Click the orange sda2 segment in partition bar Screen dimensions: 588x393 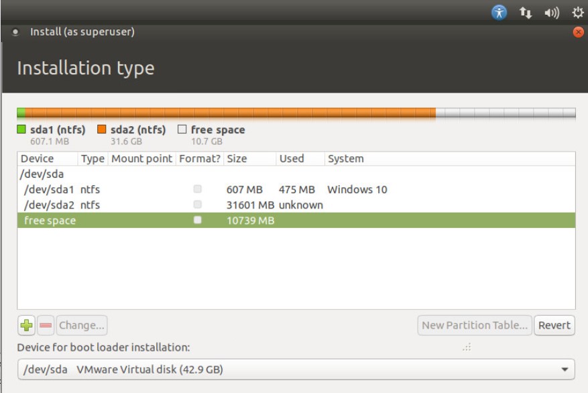coord(228,113)
